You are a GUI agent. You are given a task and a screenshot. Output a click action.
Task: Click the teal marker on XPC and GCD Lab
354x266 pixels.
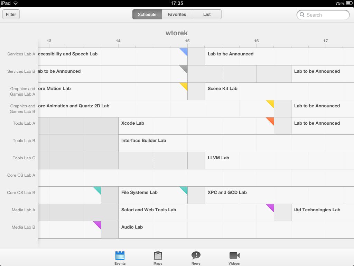pyautogui.click(x=185, y=190)
